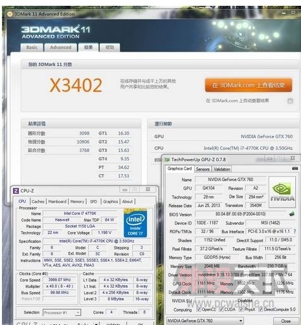Open the fourth help tab in 3DMark
The height and width of the screenshot is (325, 301).
coord(110,47)
